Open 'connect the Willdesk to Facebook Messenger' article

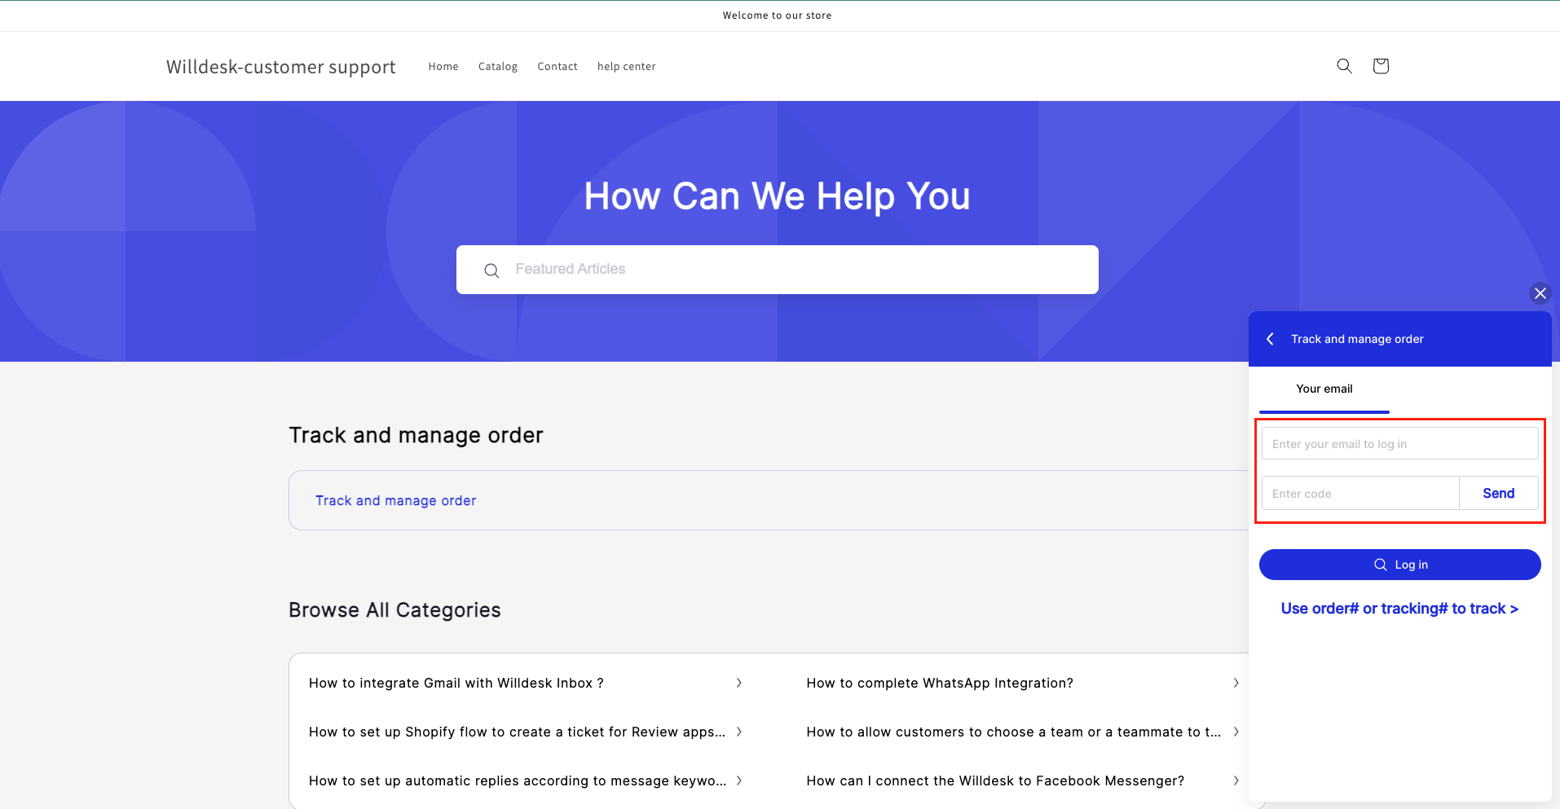tap(995, 781)
